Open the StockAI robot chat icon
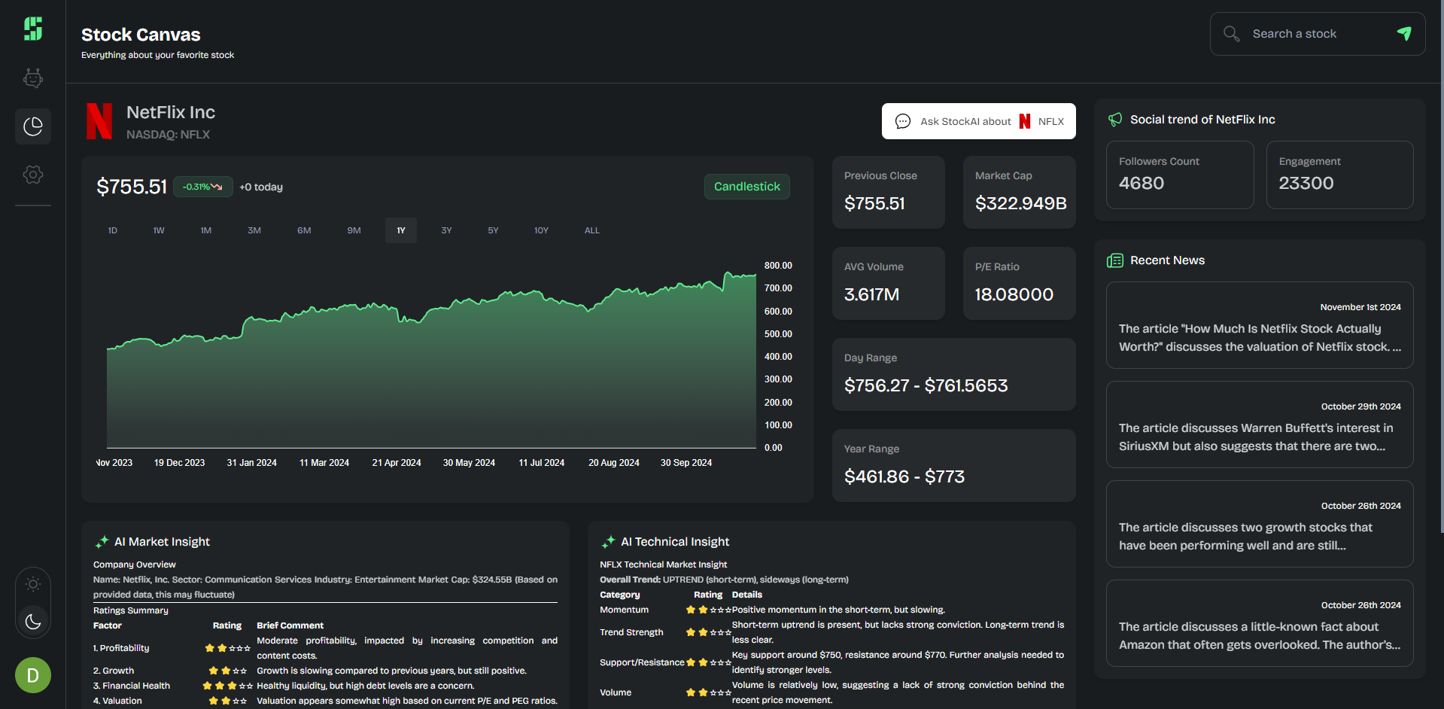The image size is (1444, 709). 33,78
